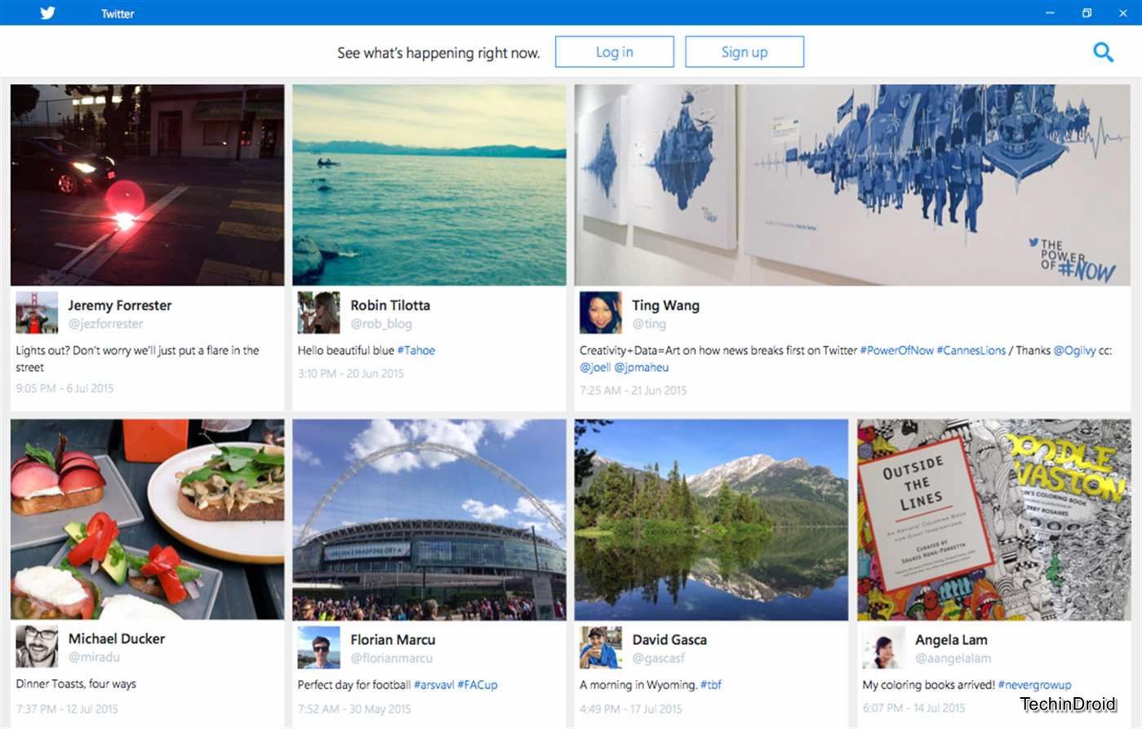This screenshot has height=729, width=1142.
Task: Follow the #tbf hashtag link
Action: pyautogui.click(x=711, y=685)
